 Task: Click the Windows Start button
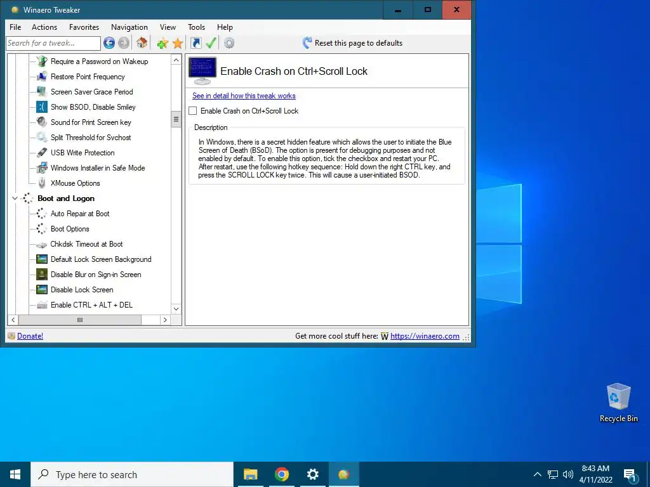click(x=15, y=474)
